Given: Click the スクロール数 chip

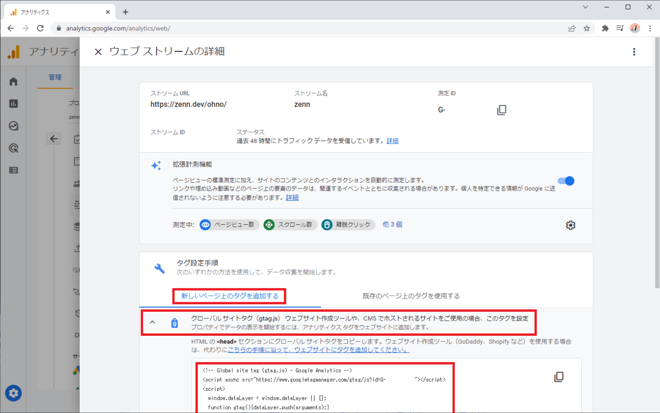Looking at the screenshot, I should pos(290,225).
